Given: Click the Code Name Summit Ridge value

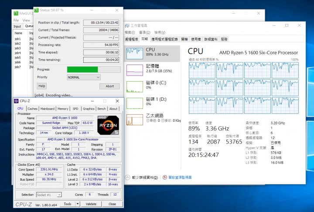Looking at the screenshot, I should pos(51,123).
